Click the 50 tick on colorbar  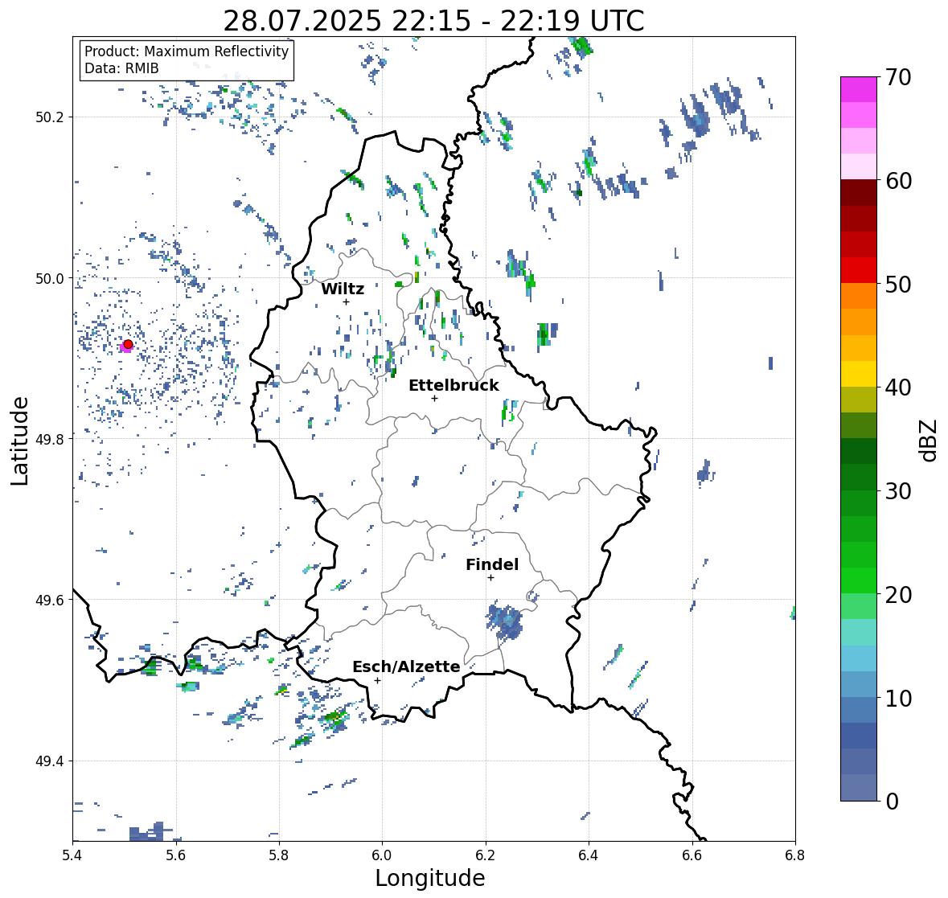[x=897, y=284]
